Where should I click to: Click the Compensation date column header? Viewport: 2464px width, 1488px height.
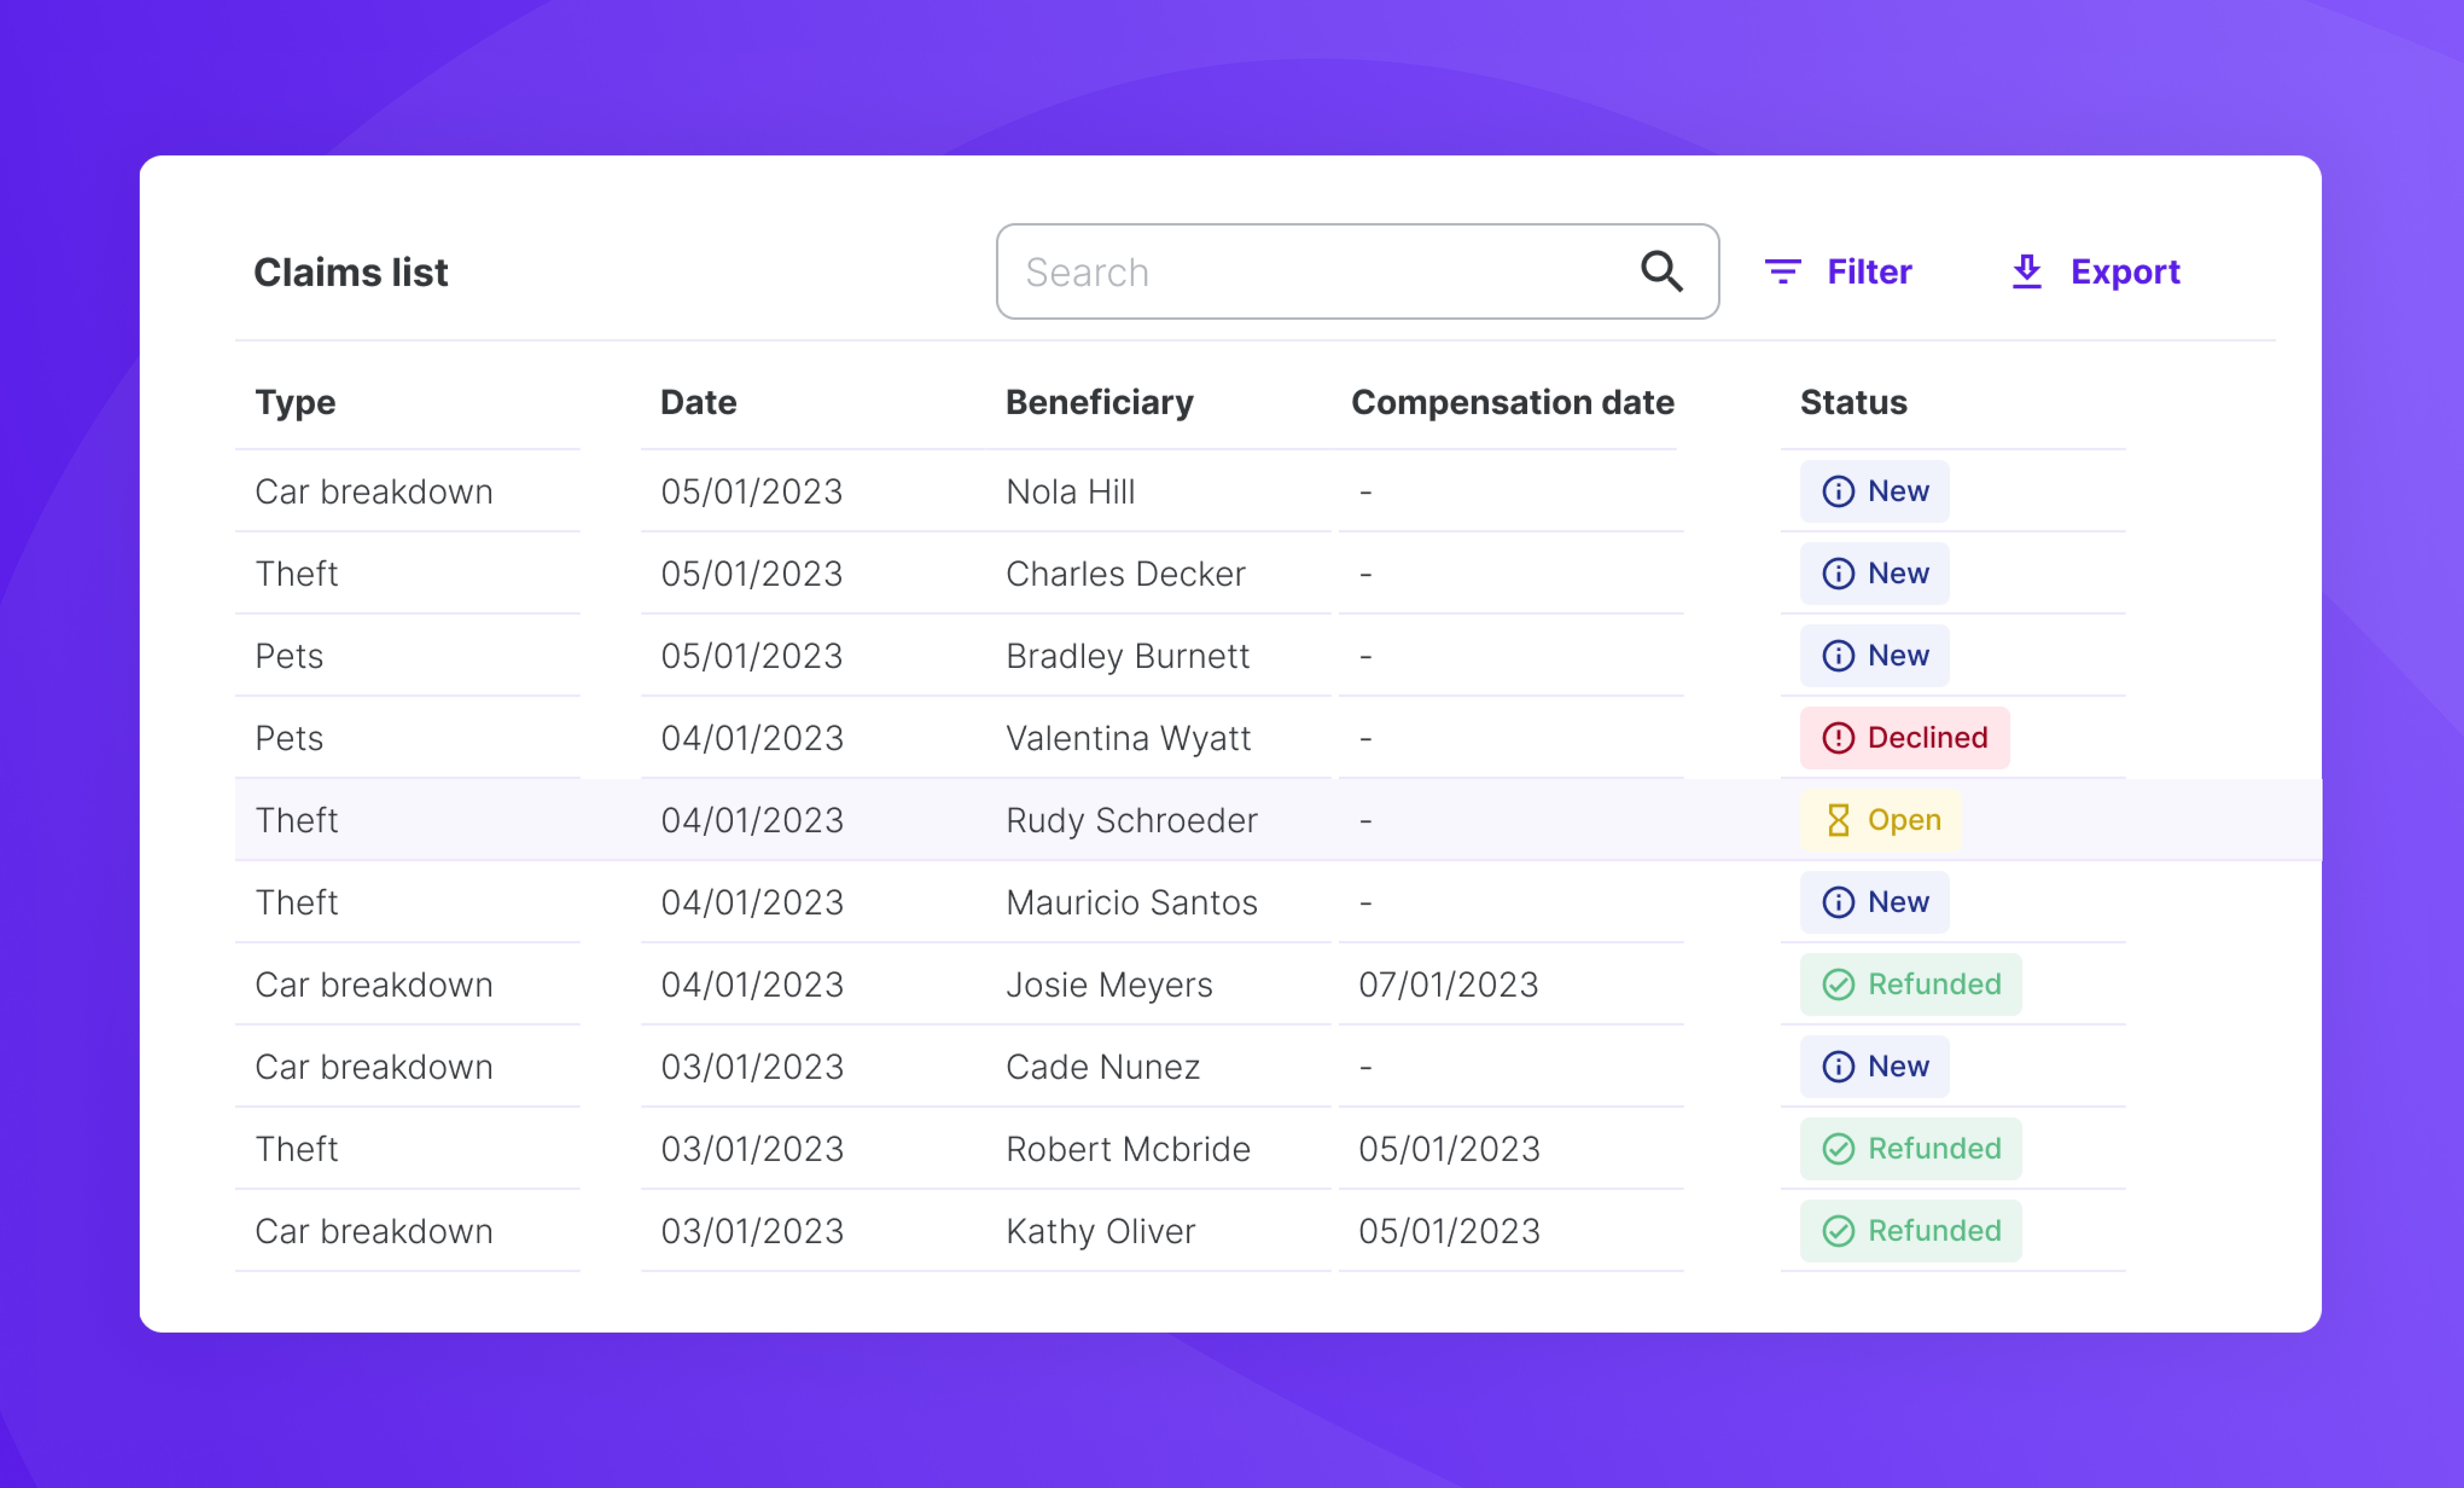point(1512,402)
